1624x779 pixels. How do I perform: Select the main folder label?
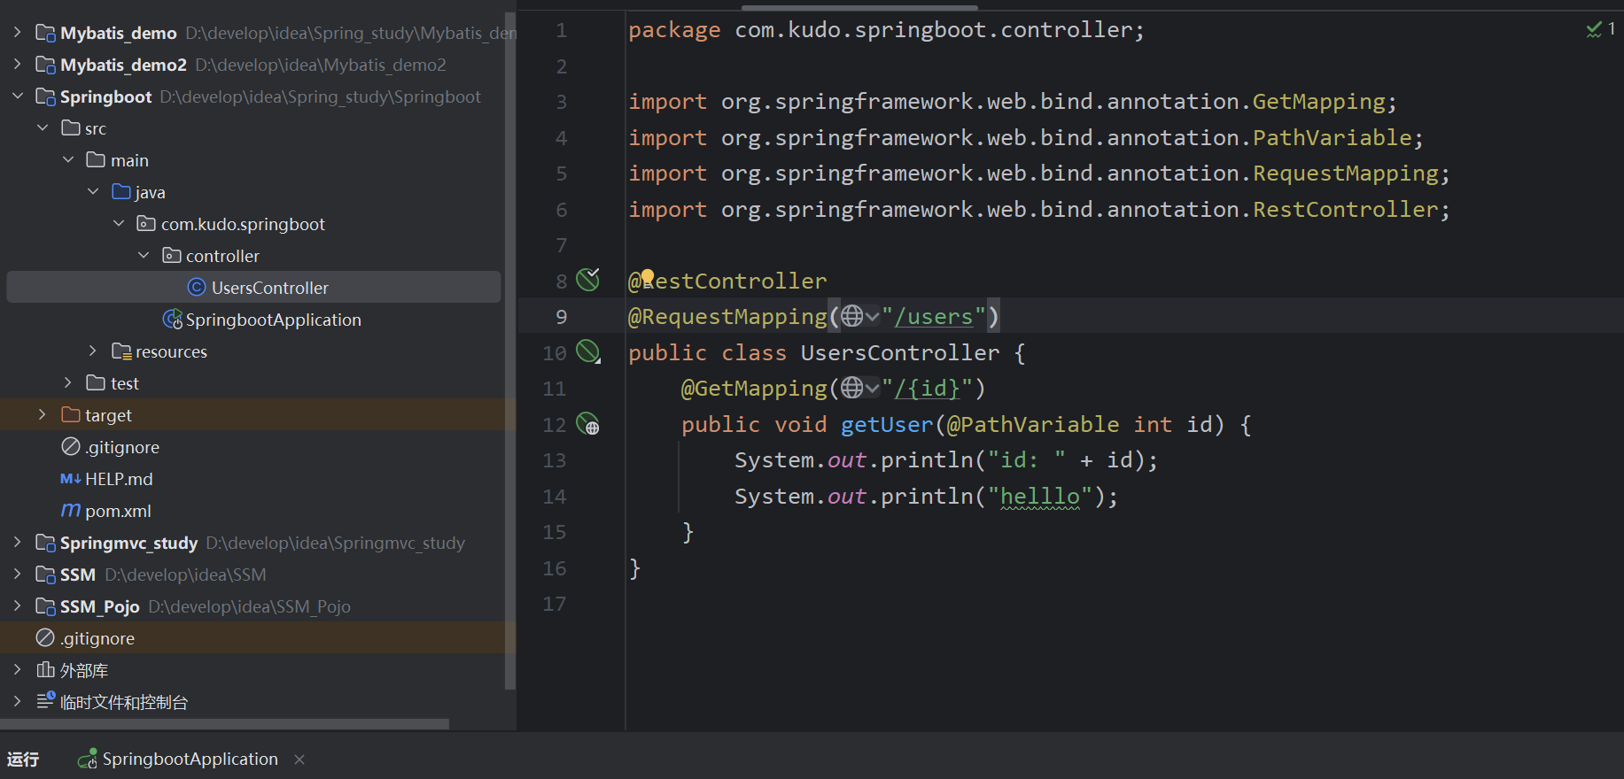pos(129,160)
